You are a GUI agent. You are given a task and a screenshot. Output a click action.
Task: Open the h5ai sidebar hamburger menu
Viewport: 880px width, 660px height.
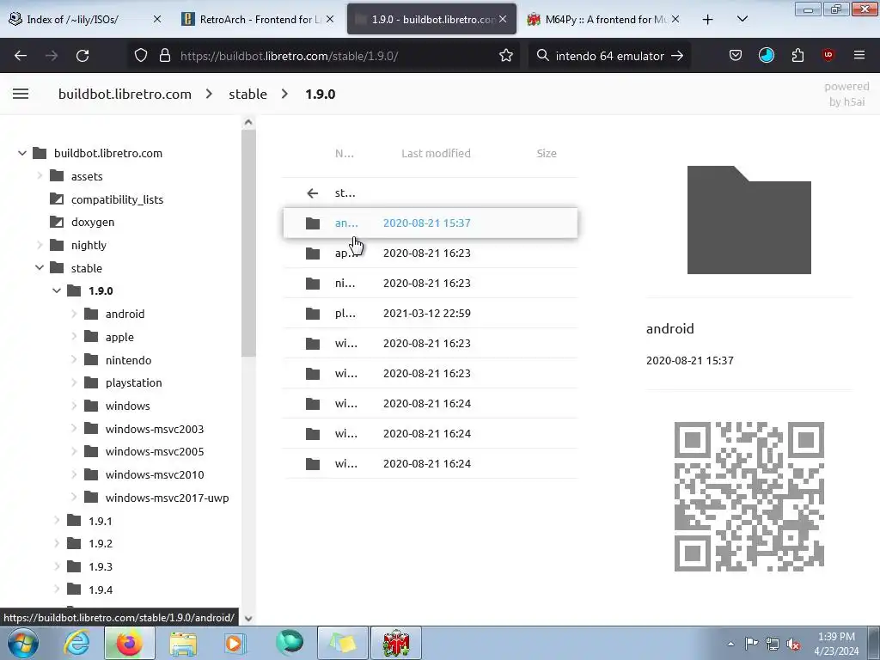21,94
